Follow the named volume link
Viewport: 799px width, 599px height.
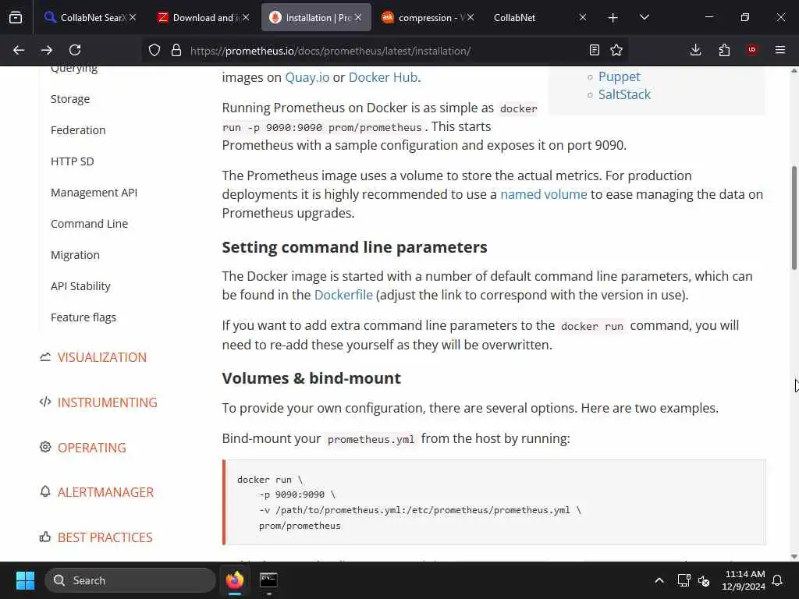tap(544, 194)
